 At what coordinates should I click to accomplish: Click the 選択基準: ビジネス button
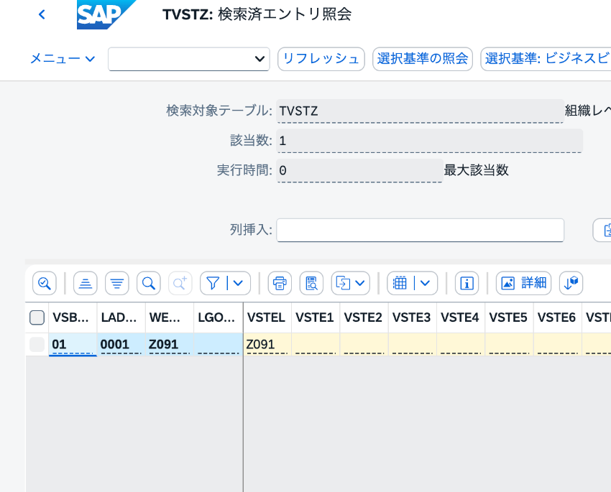[x=546, y=59]
